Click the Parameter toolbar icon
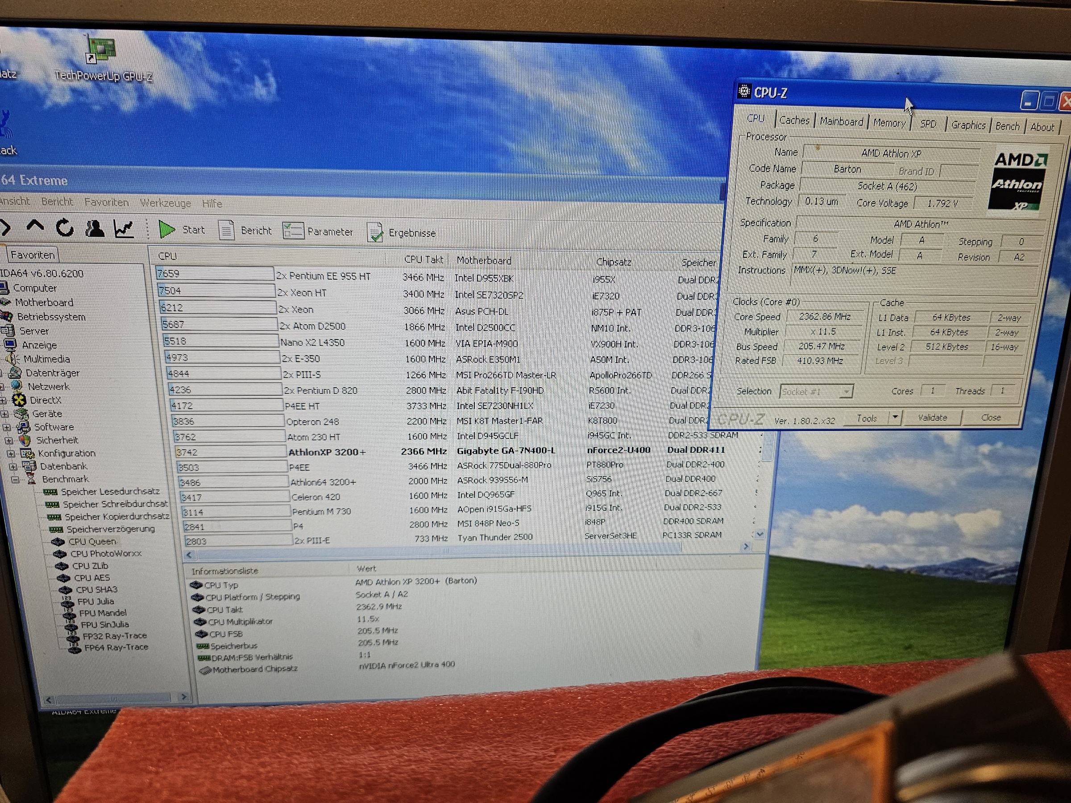 294,232
